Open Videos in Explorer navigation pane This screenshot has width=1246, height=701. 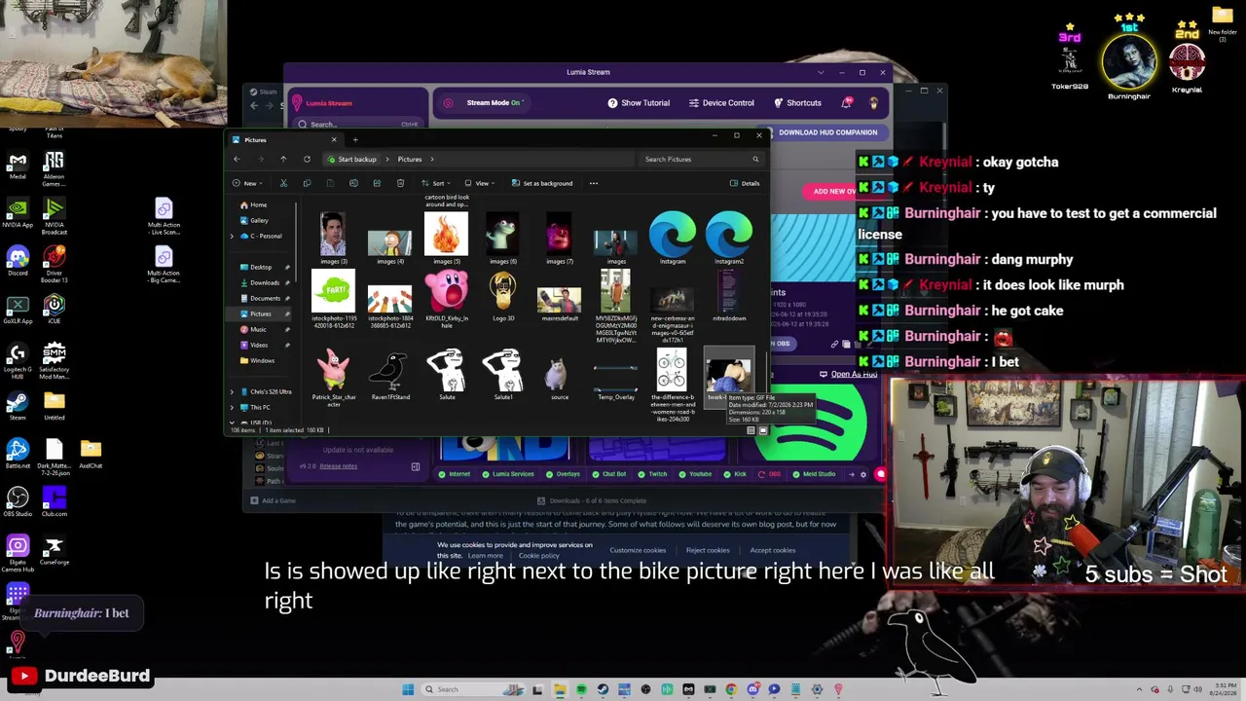coord(255,345)
